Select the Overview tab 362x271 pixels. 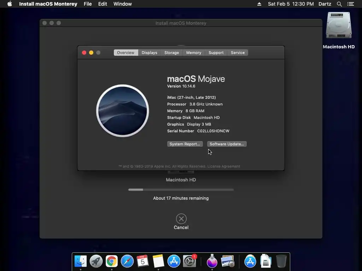click(x=126, y=53)
